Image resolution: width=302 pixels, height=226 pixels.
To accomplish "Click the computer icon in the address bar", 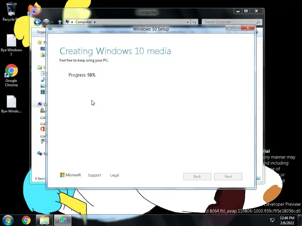I will 67,22.
